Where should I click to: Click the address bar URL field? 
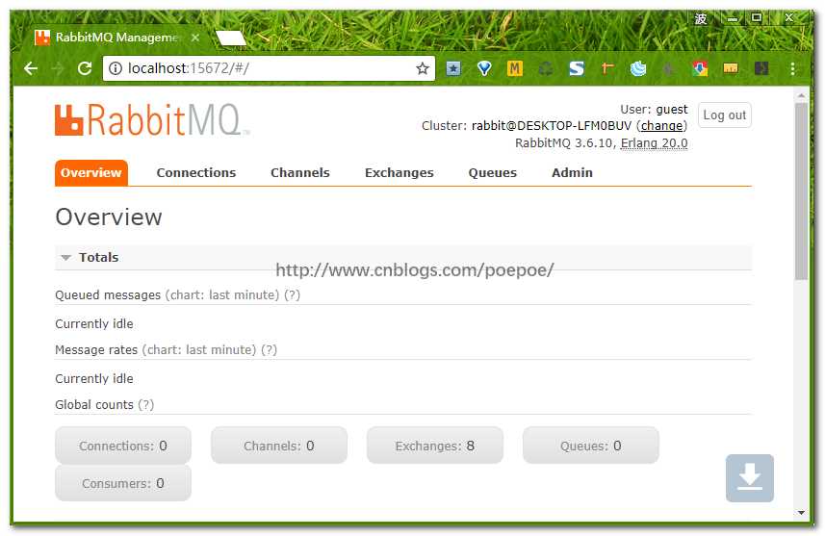269,68
